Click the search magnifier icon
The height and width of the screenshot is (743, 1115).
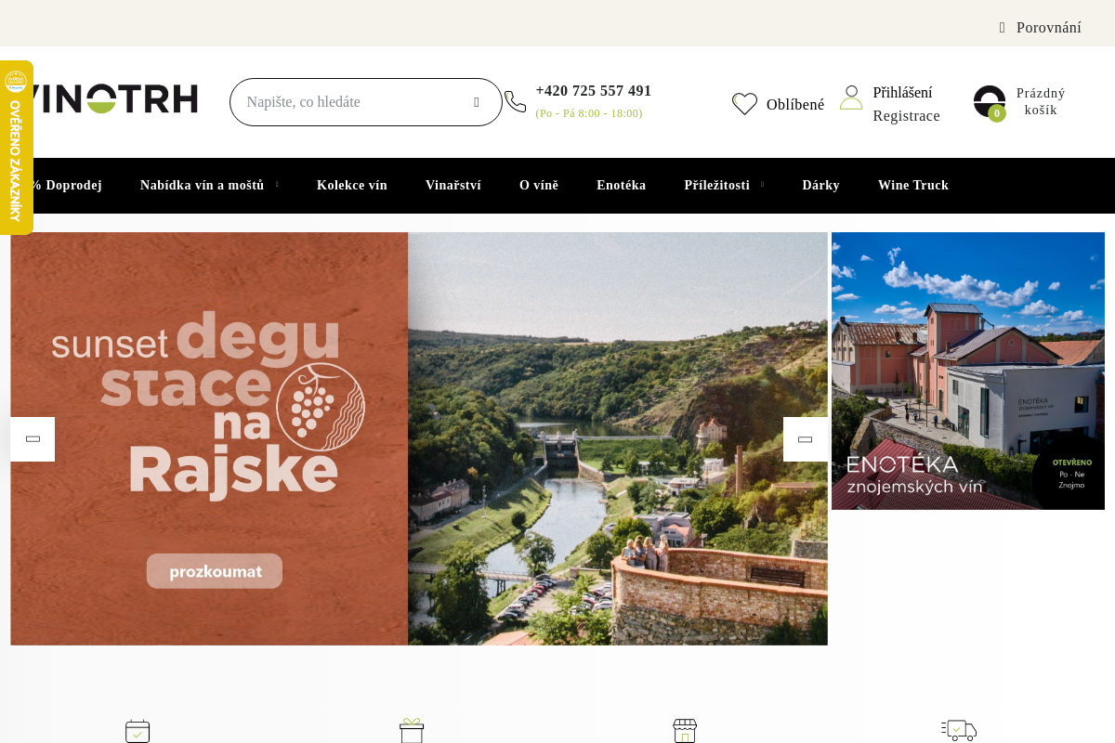pos(477,102)
